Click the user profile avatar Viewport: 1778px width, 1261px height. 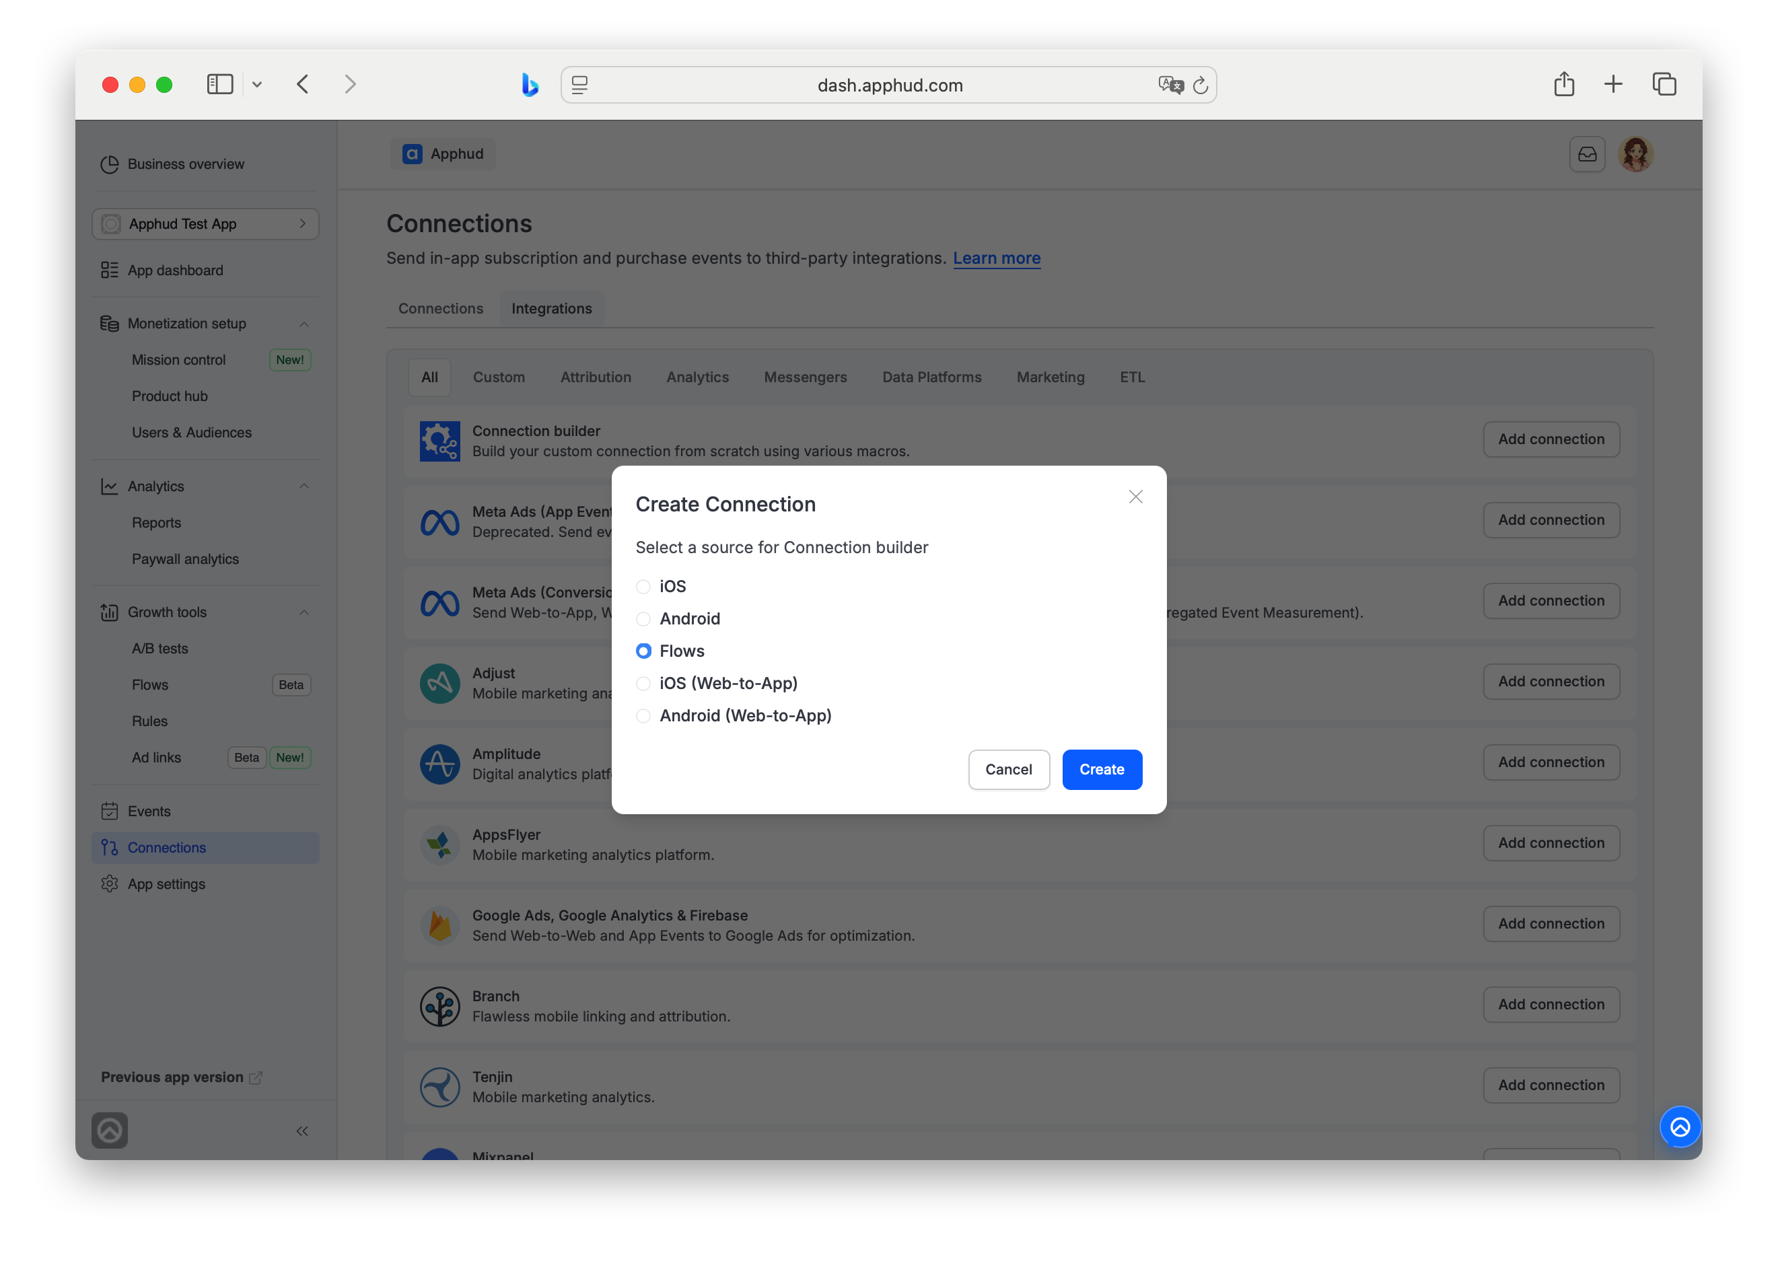click(1635, 153)
